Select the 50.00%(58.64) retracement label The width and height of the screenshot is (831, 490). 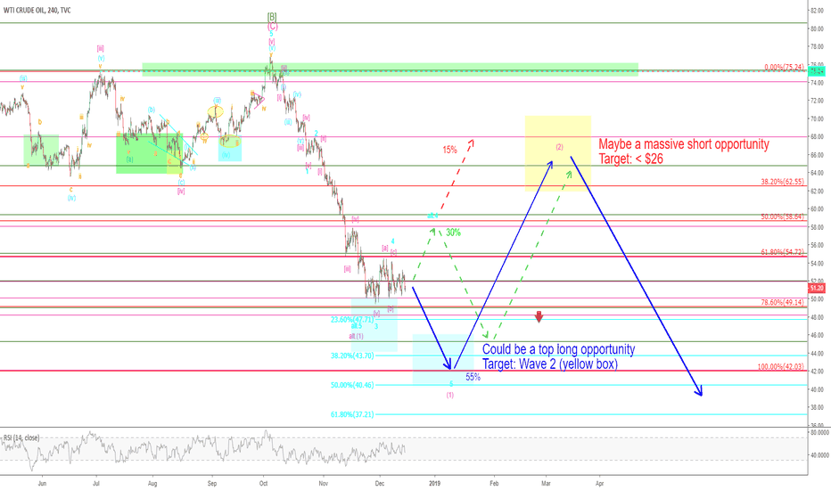[x=782, y=216]
